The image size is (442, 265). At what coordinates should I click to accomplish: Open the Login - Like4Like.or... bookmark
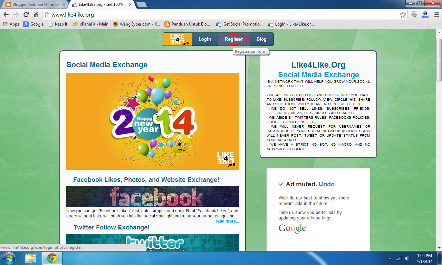click(291, 24)
